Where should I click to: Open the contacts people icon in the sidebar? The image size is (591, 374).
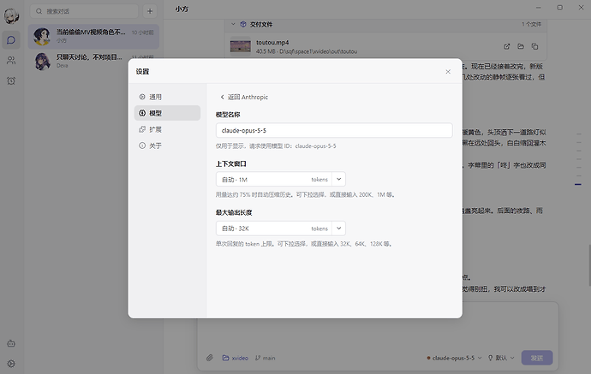point(11,60)
